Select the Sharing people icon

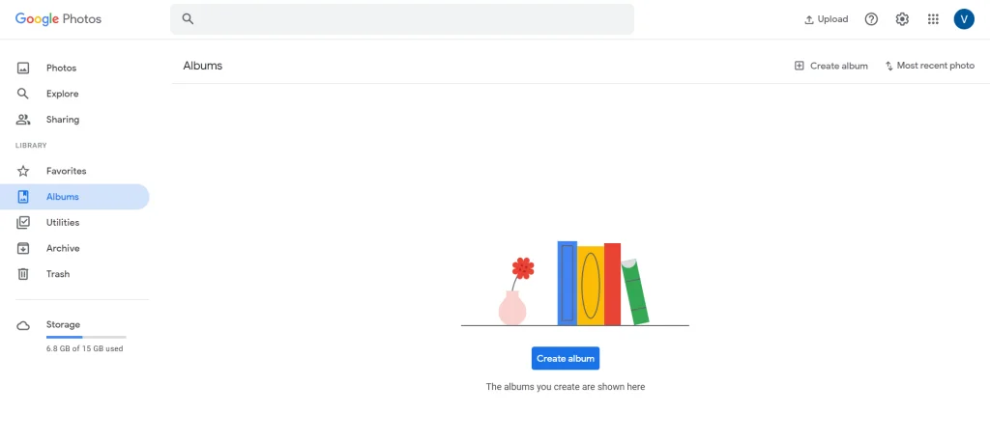(x=23, y=120)
